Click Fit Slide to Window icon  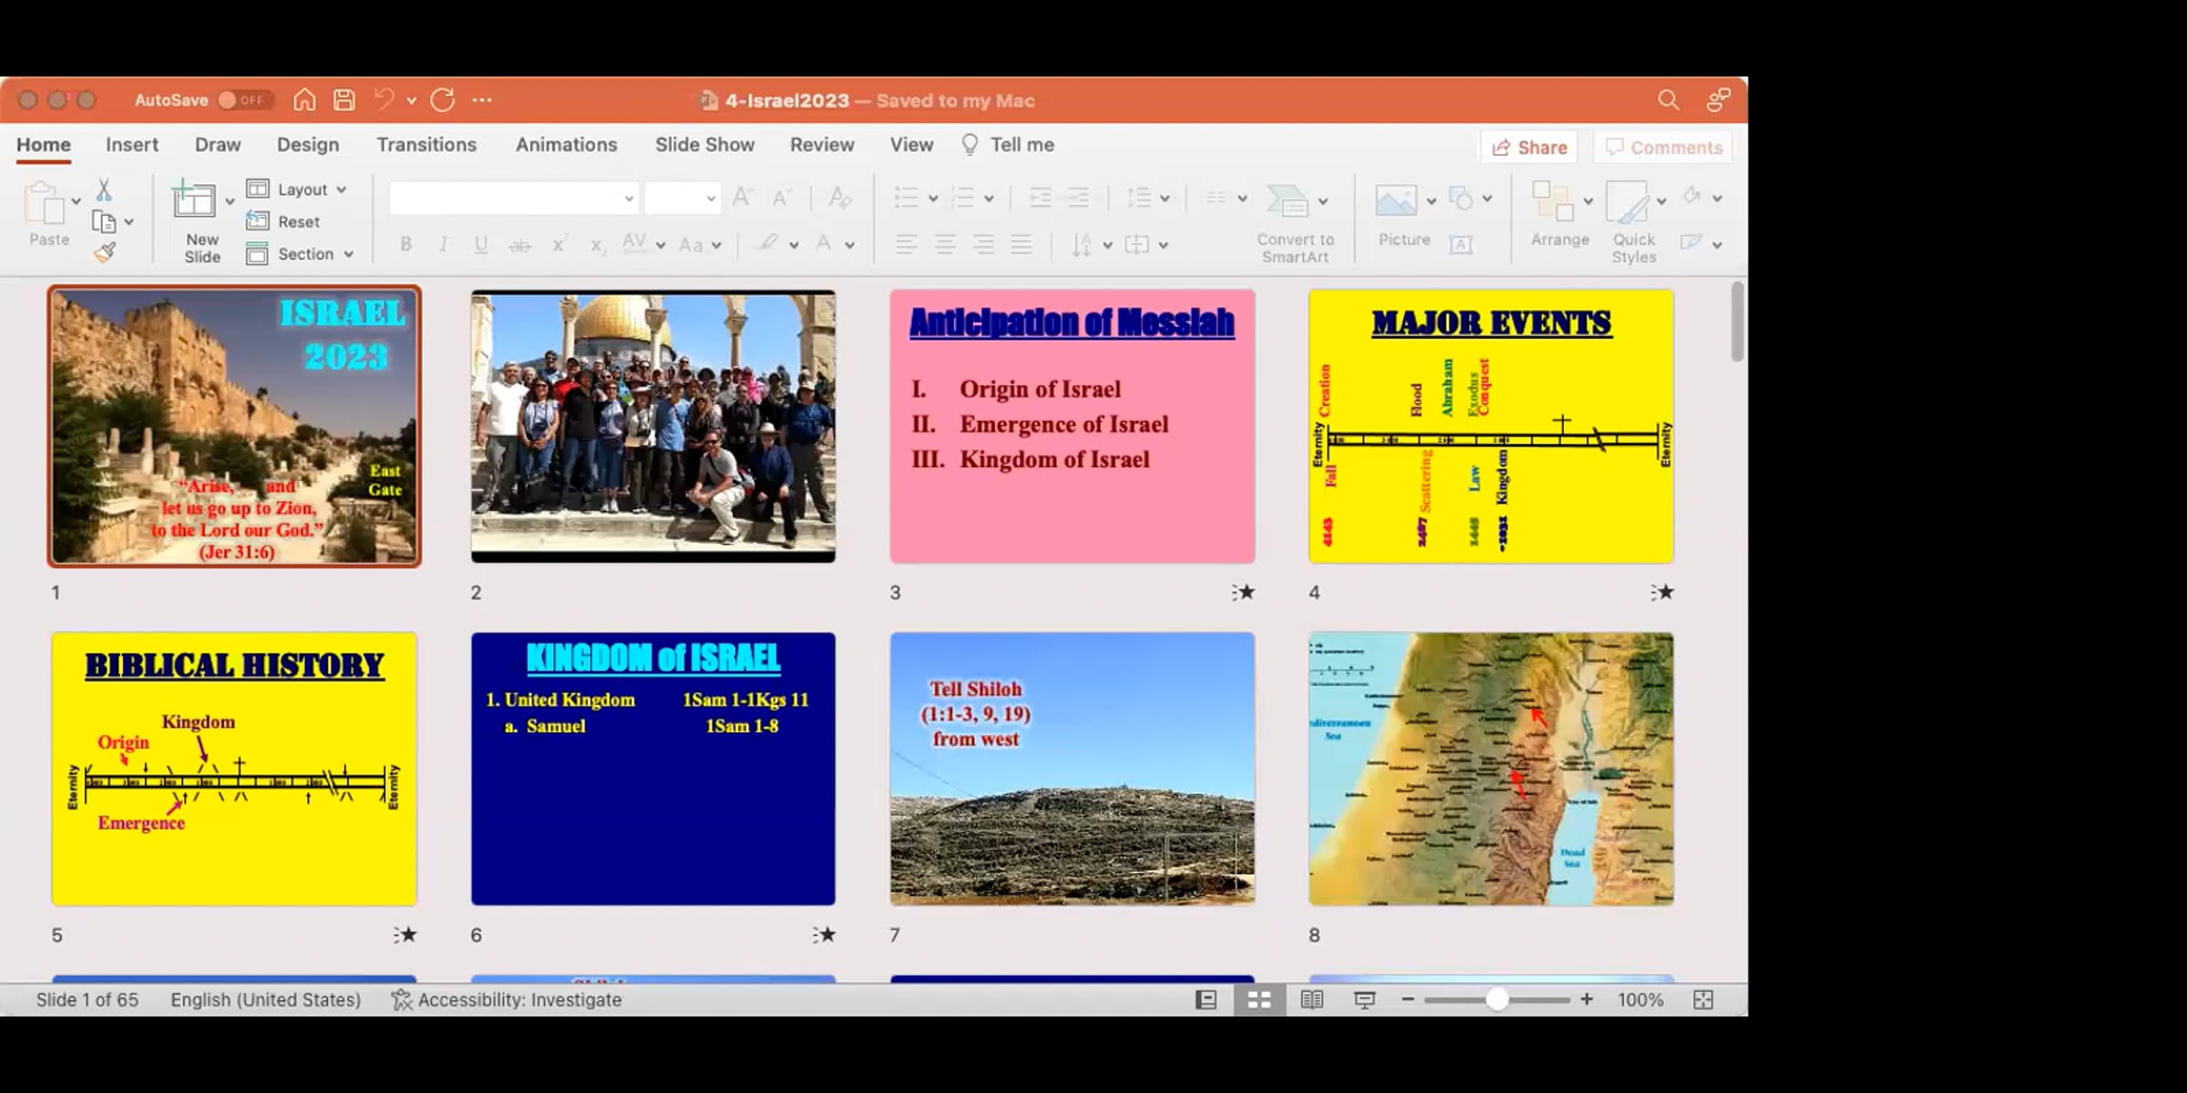1702,1000
